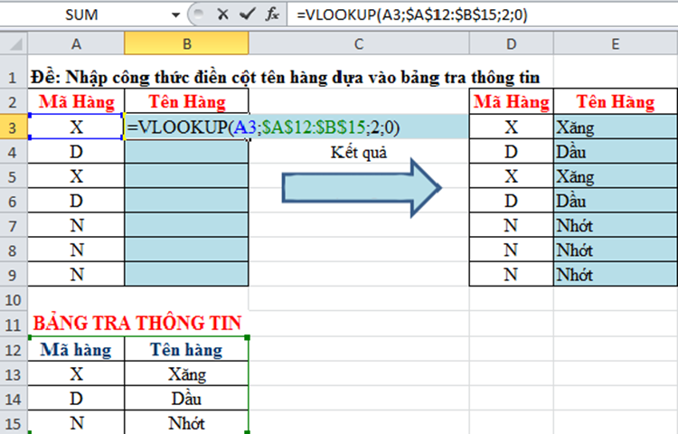Image resolution: width=678 pixels, height=434 pixels.
Task: Select column B header
Action: click(x=186, y=43)
